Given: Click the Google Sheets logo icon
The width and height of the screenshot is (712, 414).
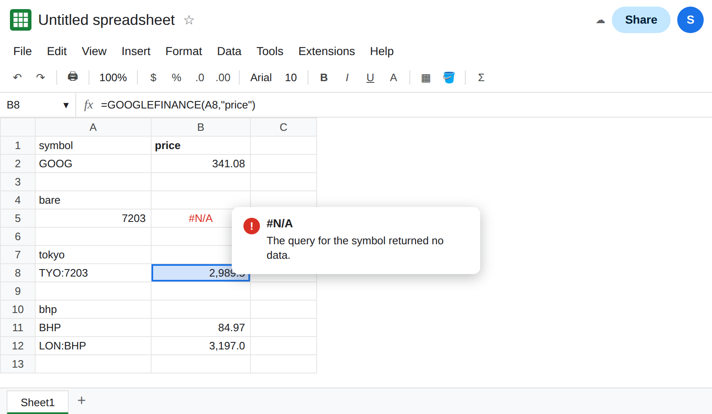Looking at the screenshot, I should click(x=21, y=20).
